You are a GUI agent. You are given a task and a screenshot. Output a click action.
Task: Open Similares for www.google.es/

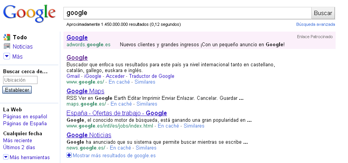click(145, 82)
